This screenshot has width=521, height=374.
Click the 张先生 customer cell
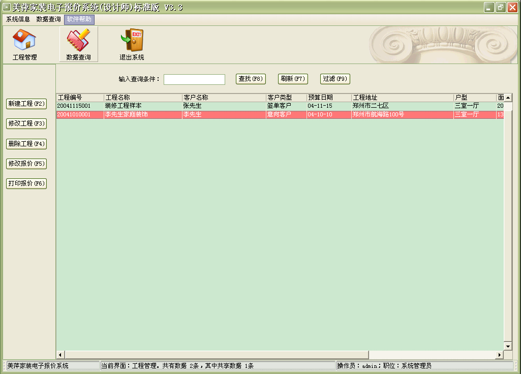(224, 106)
